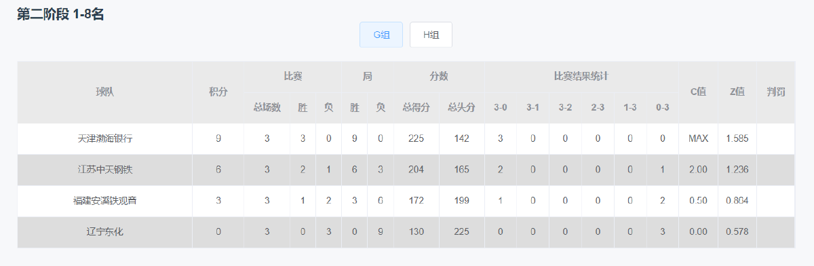
Task: Click the 比赛结果统计 header
Action: [x=581, y=77]
